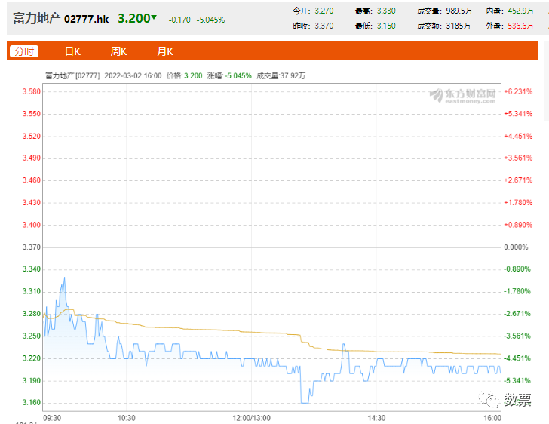The height and width of the screenshot is (424, 549).
Task: Select the 分时 intraday chart tab
Action: [24, 51]
